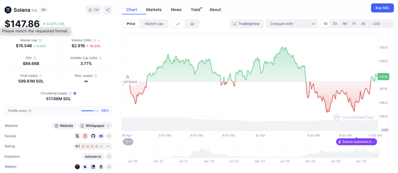398x173 pixels.
Task: Set chart range to 1Y
Action: point(354,24)
